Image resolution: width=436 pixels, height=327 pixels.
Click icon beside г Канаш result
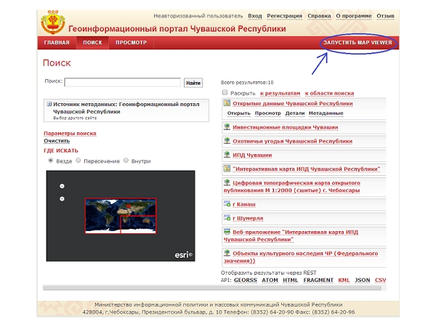coord(227,203)
